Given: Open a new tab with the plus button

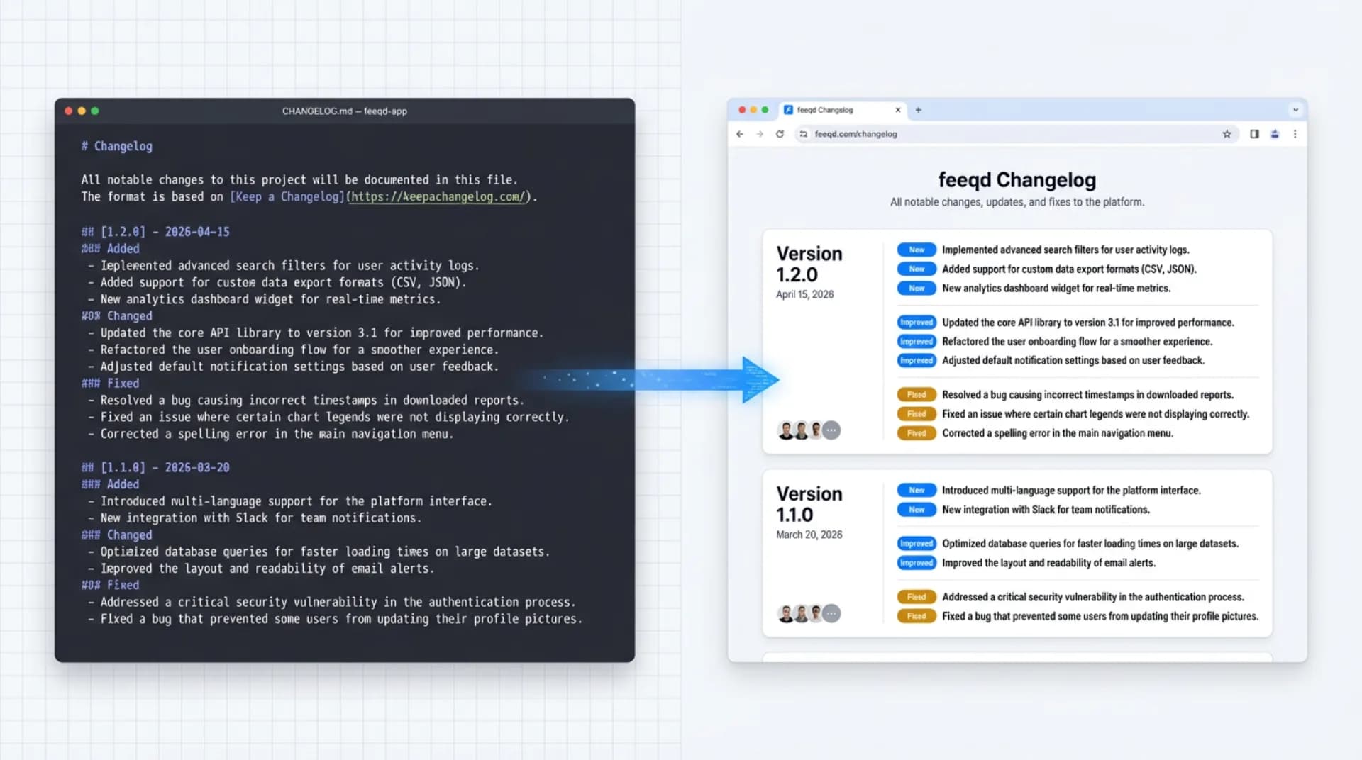Looking at the screenshot, I should pos(918,110).
